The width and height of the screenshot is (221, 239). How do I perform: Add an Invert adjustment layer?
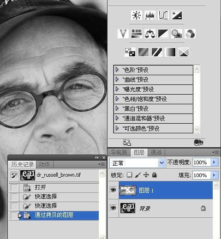(x=130, y=52)
